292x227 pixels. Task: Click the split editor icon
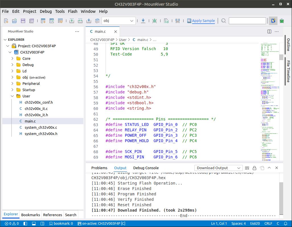(269, 32)
